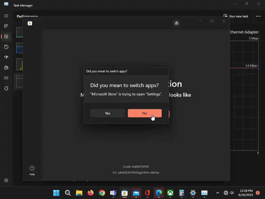Open Details list page in Task Manager
Screen dimensions: 265x199
click(x=6, y=78)
